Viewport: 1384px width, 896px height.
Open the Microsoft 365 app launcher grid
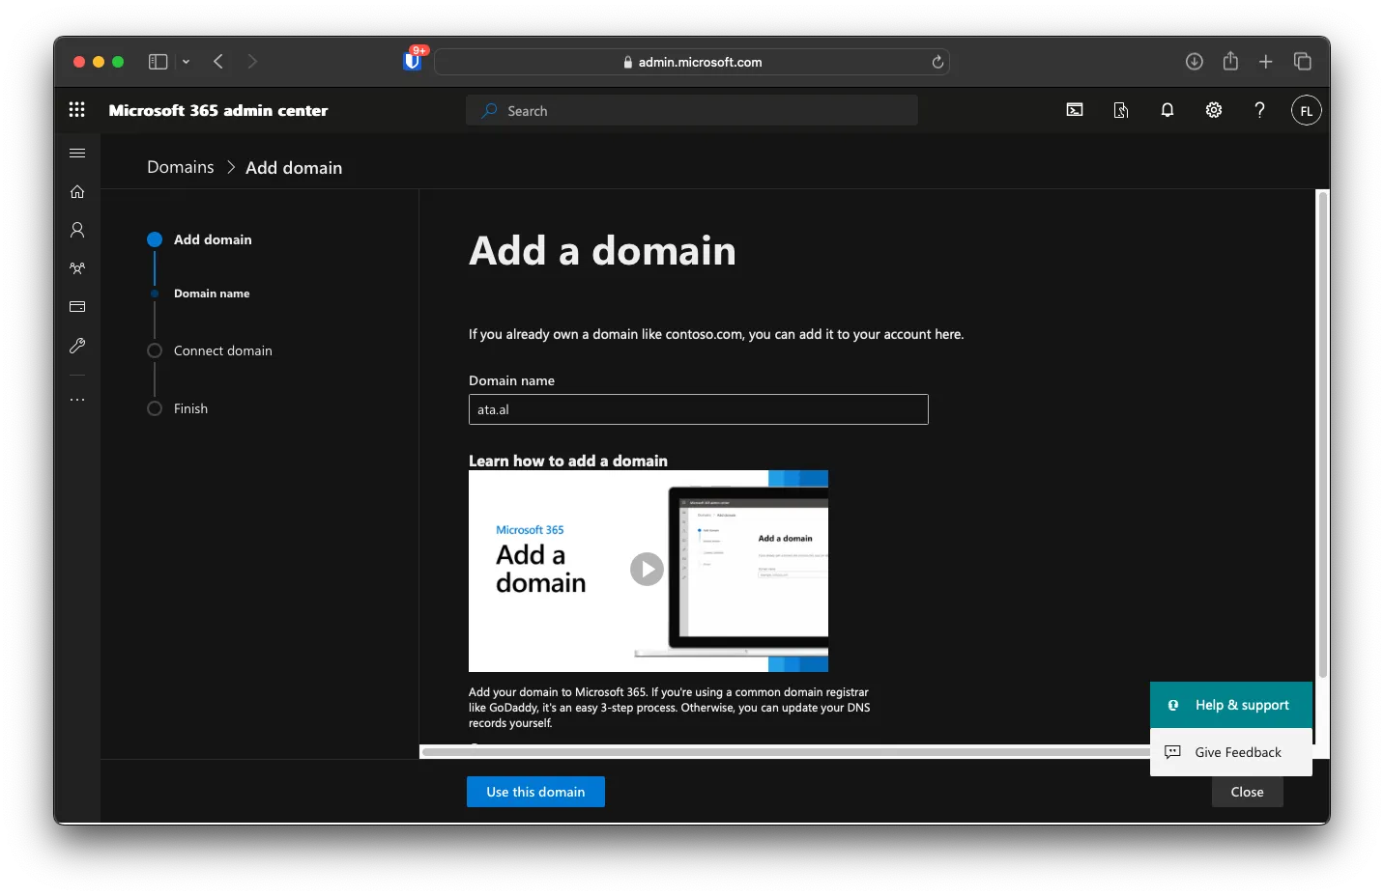pos(77,110)
